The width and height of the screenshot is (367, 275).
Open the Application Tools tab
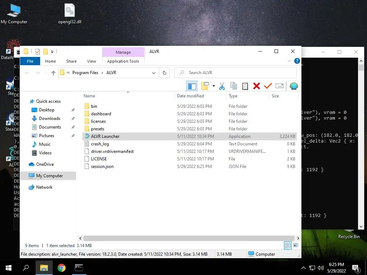tap(123, 61)
